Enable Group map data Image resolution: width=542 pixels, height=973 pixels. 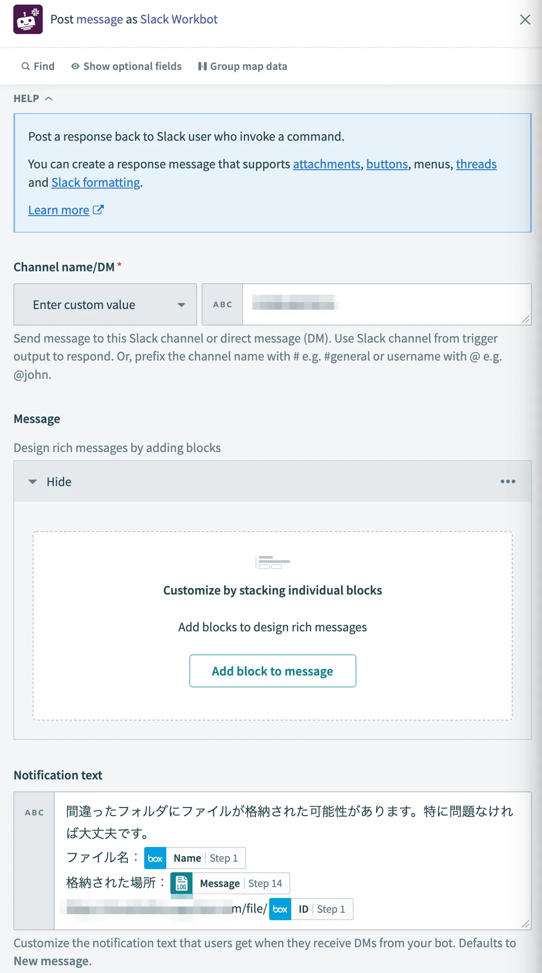tap(243, 66)
